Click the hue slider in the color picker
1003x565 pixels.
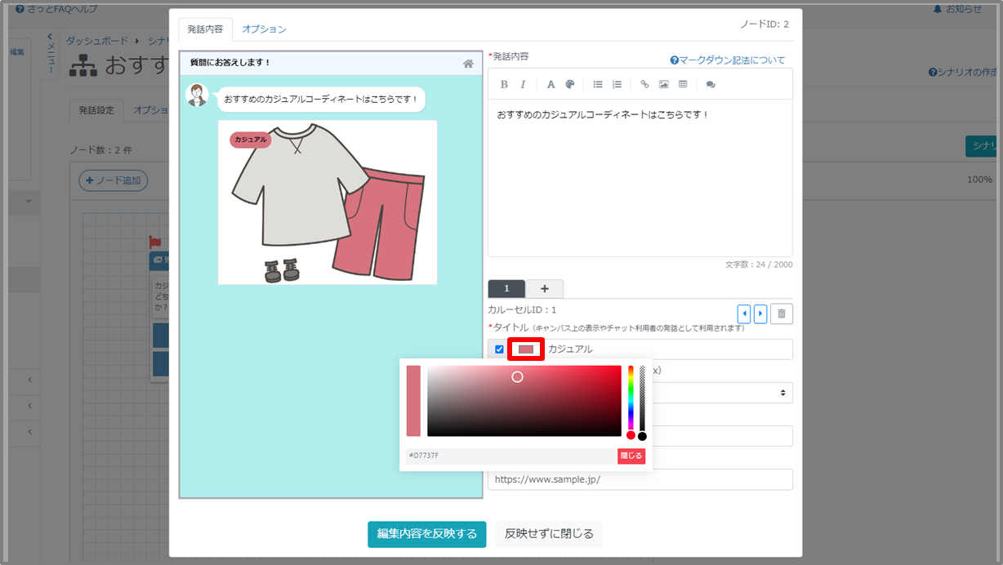pos(631,400)
